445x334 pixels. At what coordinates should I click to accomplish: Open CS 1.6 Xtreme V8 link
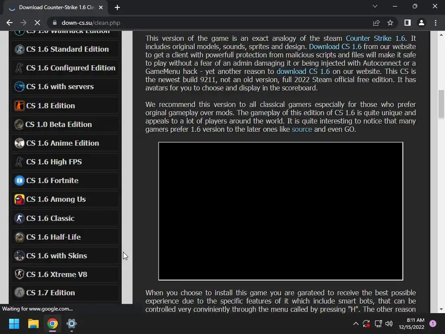[x=65, y=274]
